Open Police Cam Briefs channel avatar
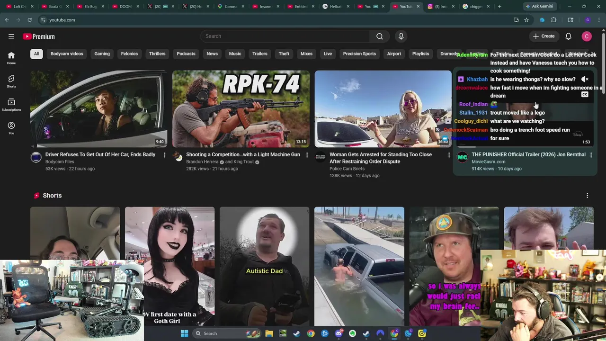 coord(321,157)
